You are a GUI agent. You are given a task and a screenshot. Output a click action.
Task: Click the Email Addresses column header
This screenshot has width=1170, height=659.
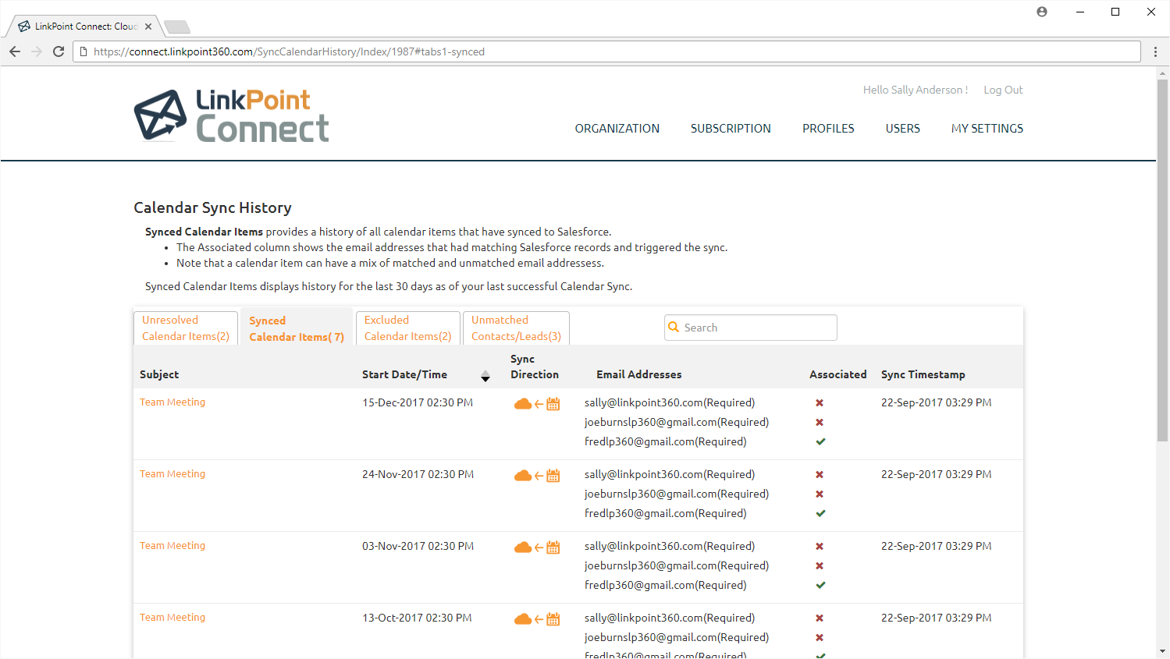[639, 374]
